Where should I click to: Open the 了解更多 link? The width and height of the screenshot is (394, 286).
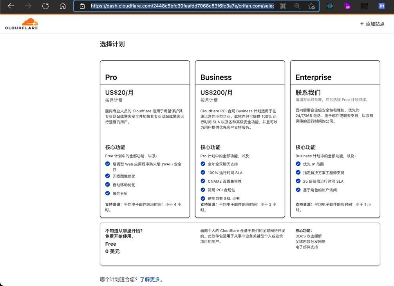[x=150, y=279]
